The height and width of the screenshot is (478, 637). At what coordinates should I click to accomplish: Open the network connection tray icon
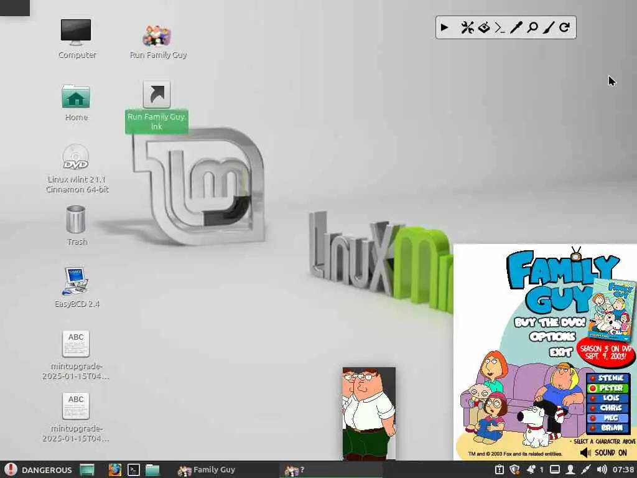pos(586,470)
